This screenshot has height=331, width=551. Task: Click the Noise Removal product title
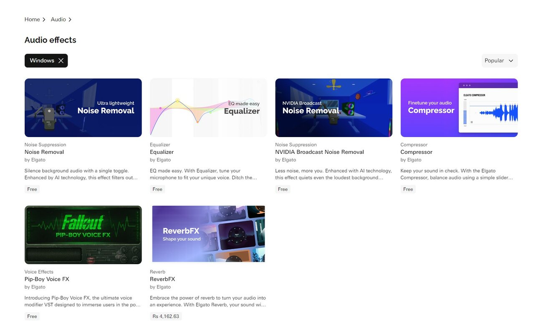(x=44, y=152)
